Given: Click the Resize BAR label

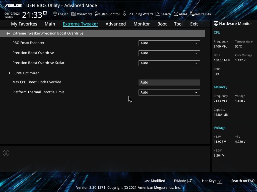Looking at the screenshot, I should point(203,14).
